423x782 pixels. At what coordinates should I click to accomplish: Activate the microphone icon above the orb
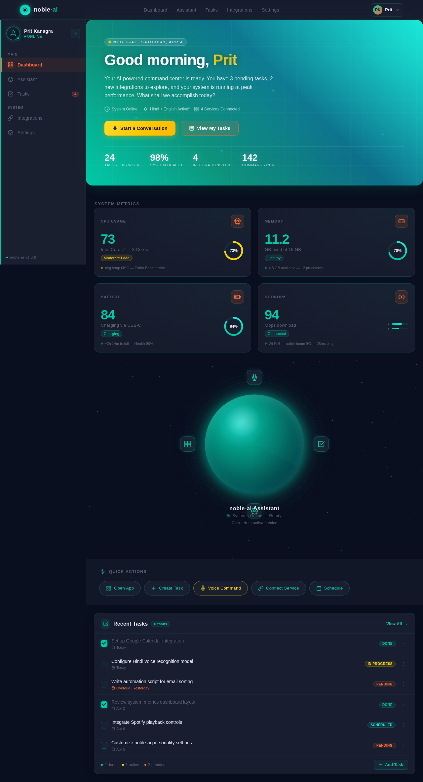pos(254,377)
